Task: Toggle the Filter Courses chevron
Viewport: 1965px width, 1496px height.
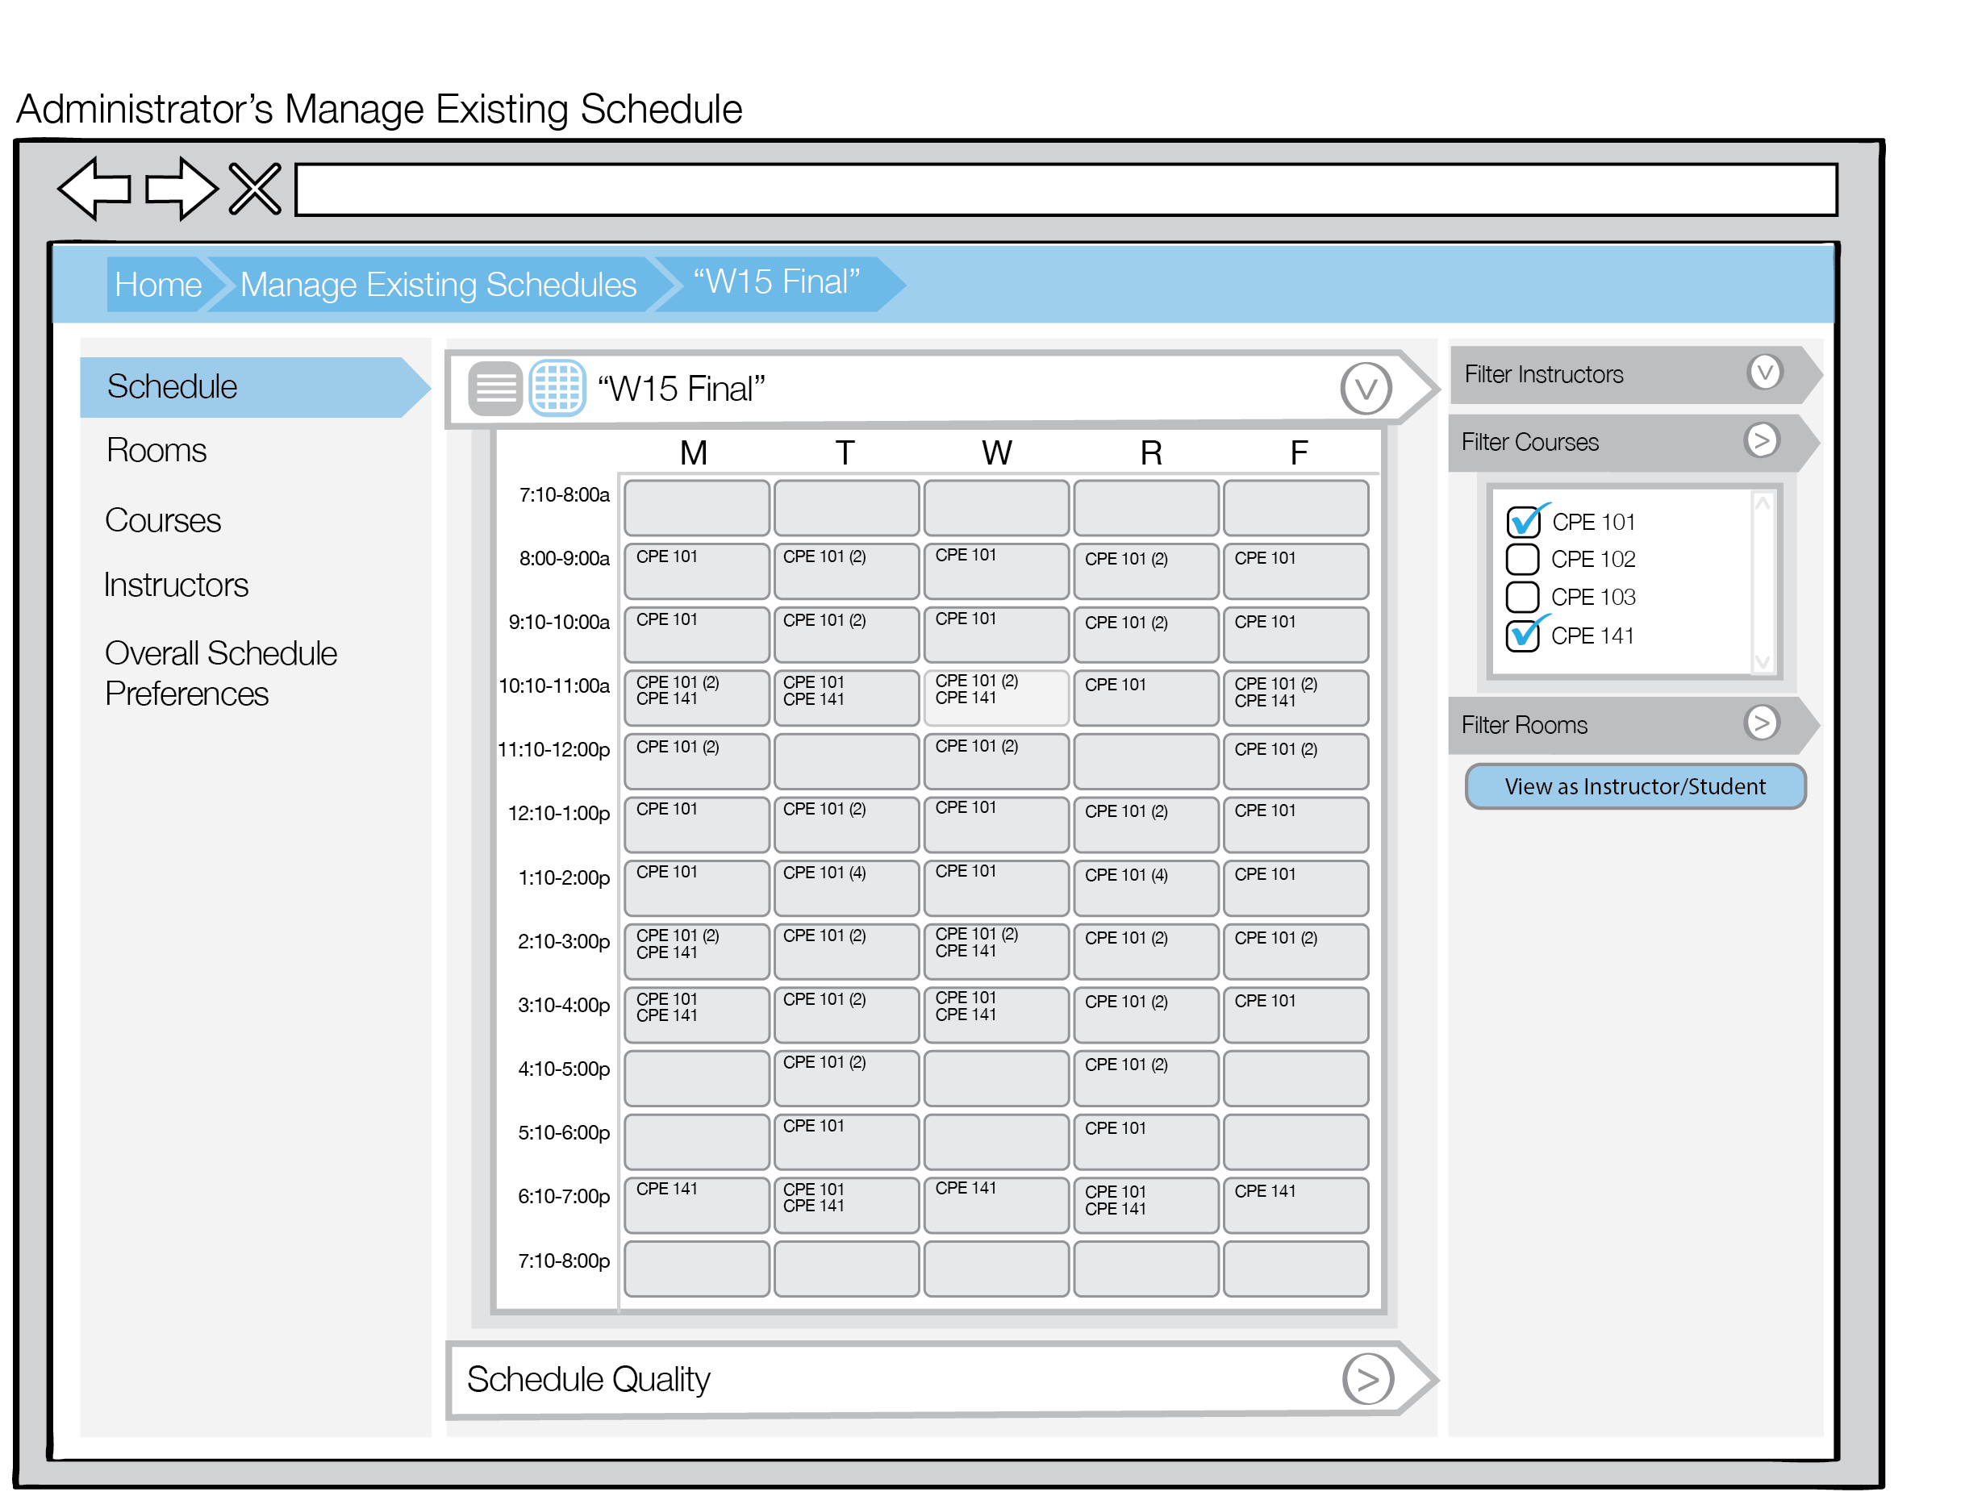Action: (x=1761, y=440)
